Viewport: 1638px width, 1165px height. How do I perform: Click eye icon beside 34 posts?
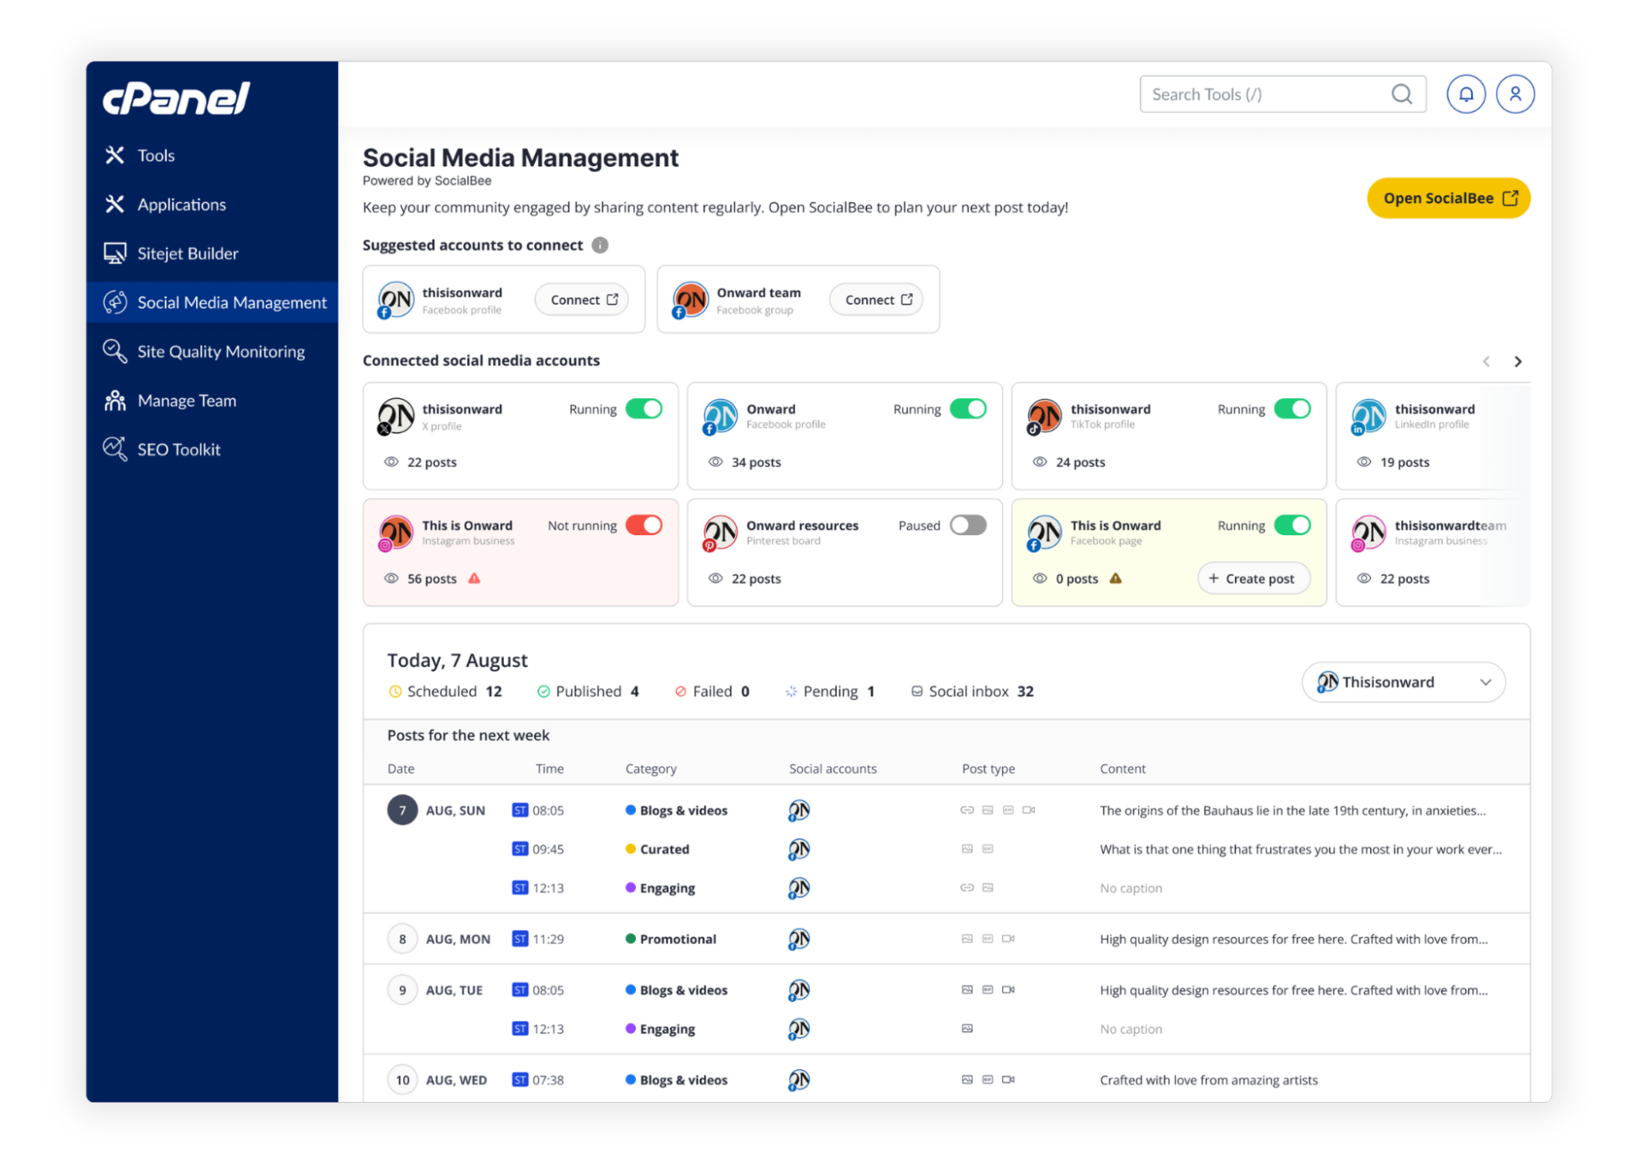click(716, 462)
